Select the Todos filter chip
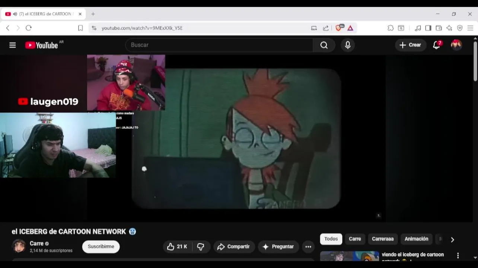478x268 pixels. 331,239
